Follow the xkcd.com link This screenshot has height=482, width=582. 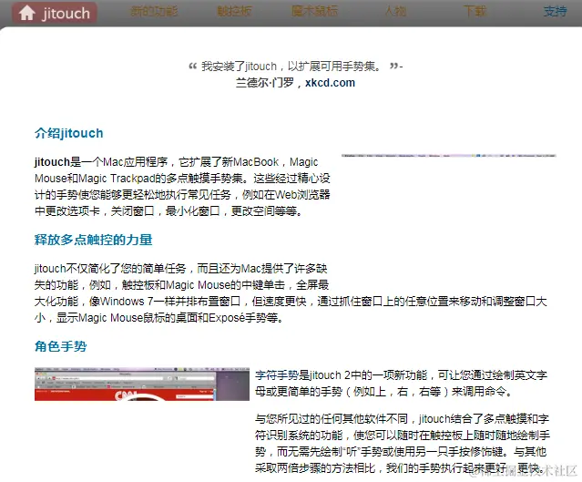click(x=330, y=82)
